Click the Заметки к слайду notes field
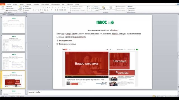Screen dimensions: 179x100 click(102, 93)
